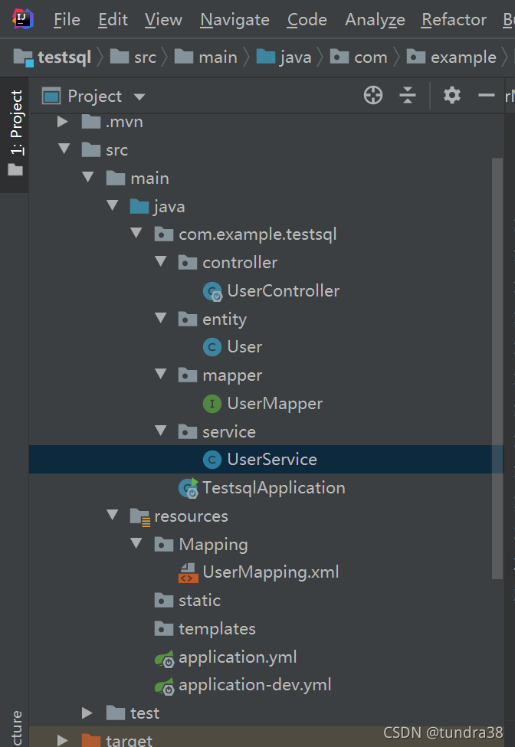Click the com.example.testsql package icon
This screenshot has height=747, width=515.
tap(164, 234)
